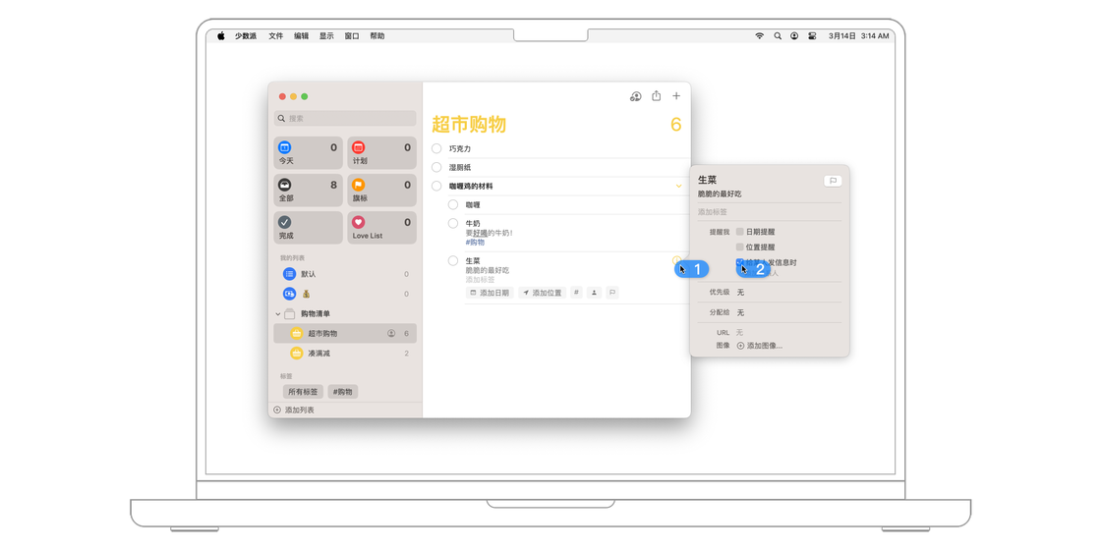Mark 湿厕纸 reminder as complete
The image size is (1101, 550).
[x=436, y=167]
